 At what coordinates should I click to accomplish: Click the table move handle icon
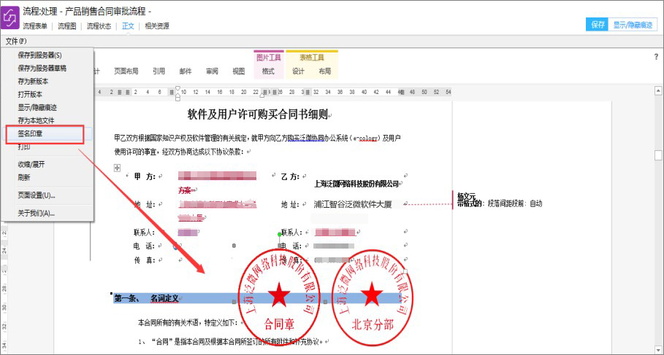[x=118, y=168]
